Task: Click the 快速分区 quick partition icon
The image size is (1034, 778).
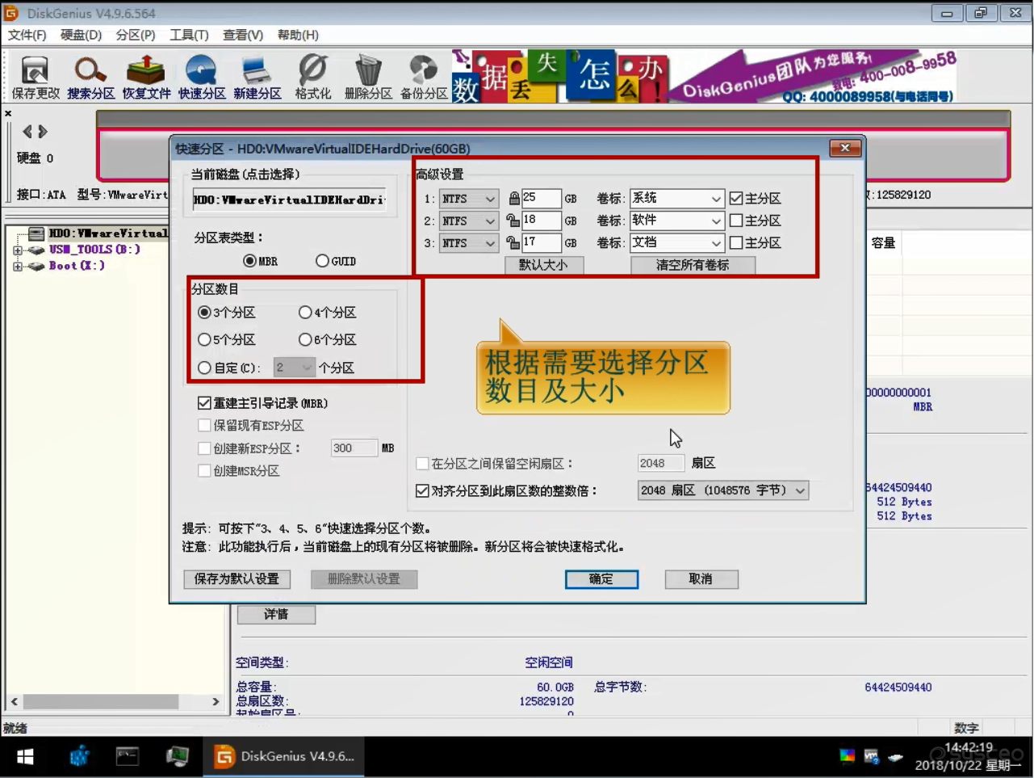Action: pyautogui.click(x=202, y=77)
